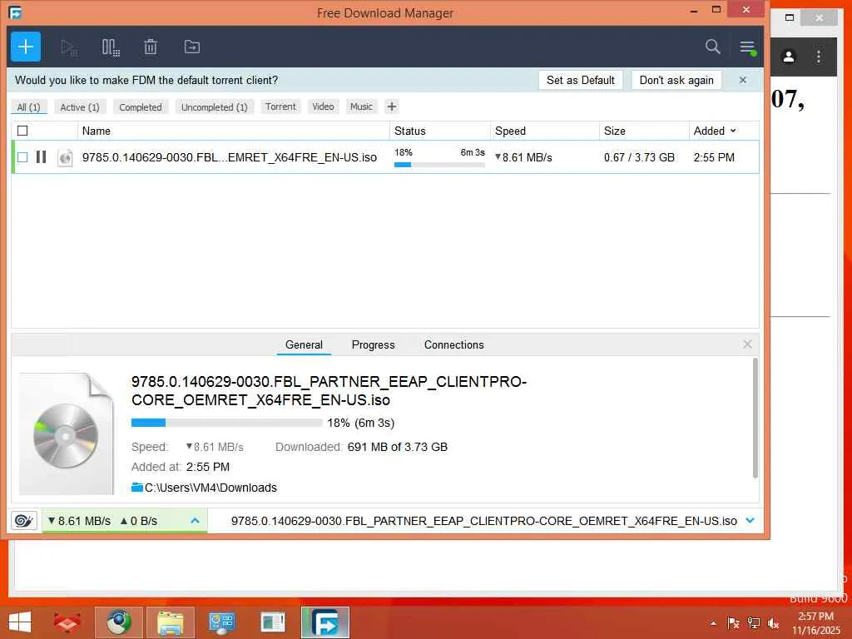Click upload speed 0 B/s in status bar
Screen dimensions: 852x639
pos(139,521)
